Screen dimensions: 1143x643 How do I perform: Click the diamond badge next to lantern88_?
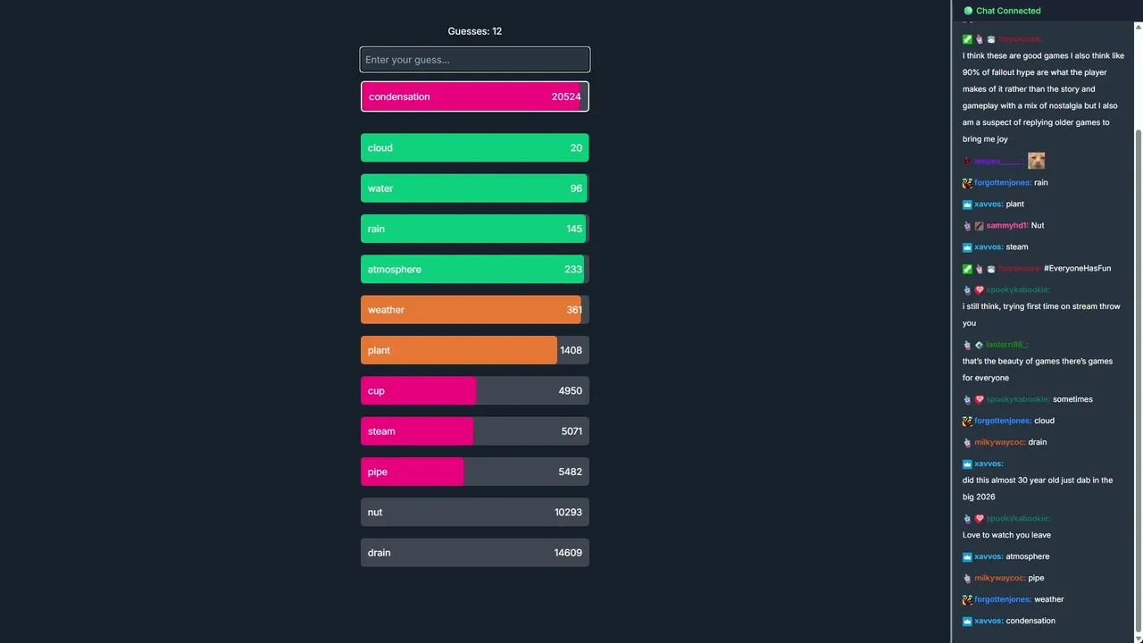(979, 345)
